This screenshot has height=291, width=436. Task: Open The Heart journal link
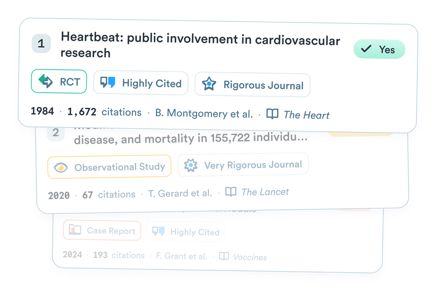pyautogui.click(x=307, y=115)
